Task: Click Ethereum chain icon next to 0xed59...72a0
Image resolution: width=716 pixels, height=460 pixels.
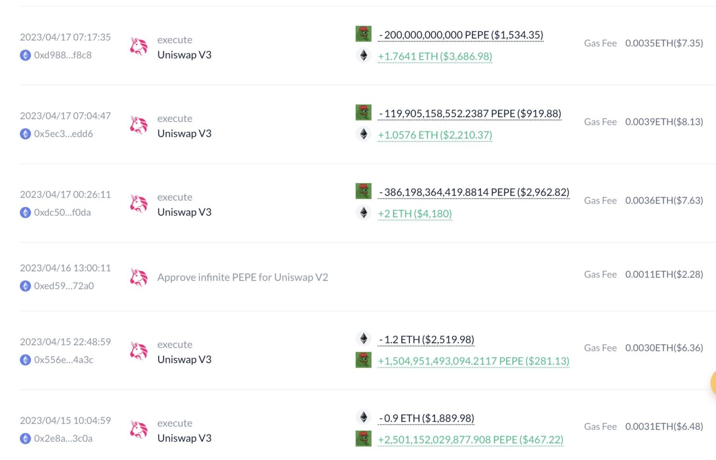Action: point(26,286)
